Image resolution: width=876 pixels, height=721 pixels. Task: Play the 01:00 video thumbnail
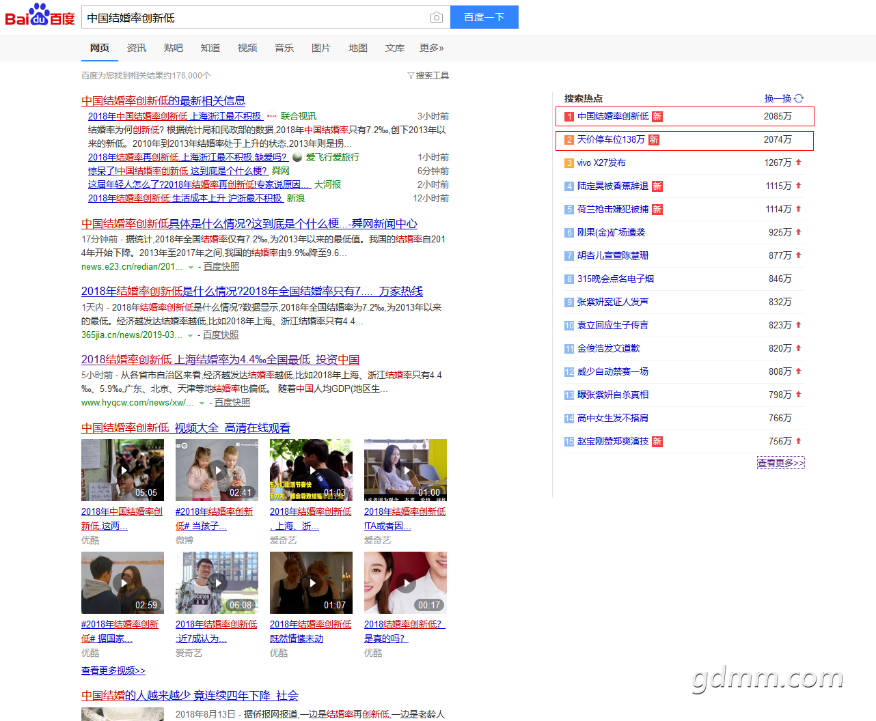[405, 470]
